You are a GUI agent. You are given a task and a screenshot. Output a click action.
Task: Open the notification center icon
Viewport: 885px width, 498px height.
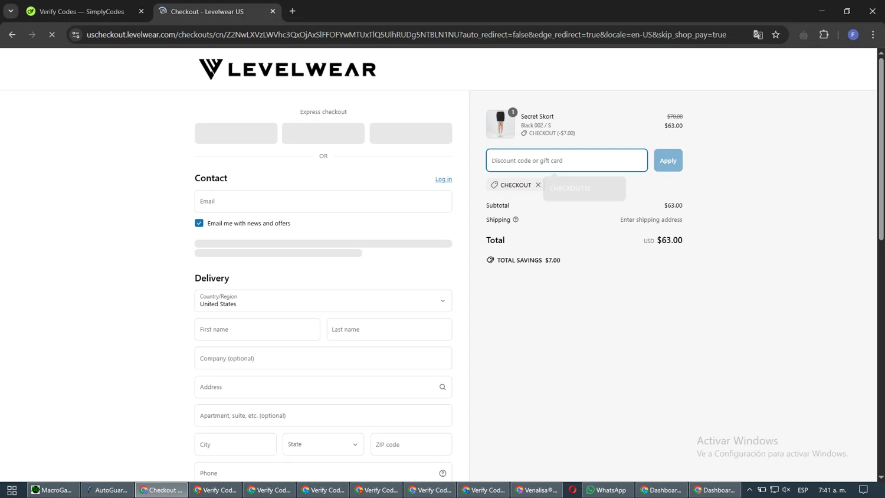pyautogui.click(x=863, y=490)
